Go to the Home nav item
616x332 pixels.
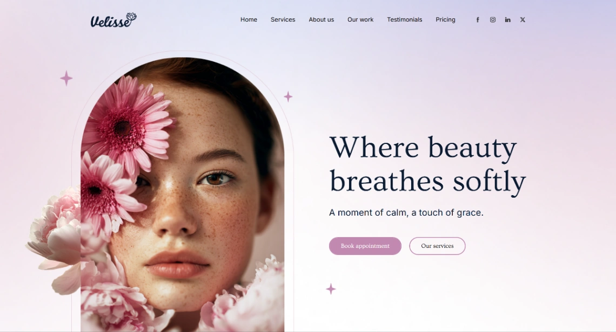coord(249,19)
